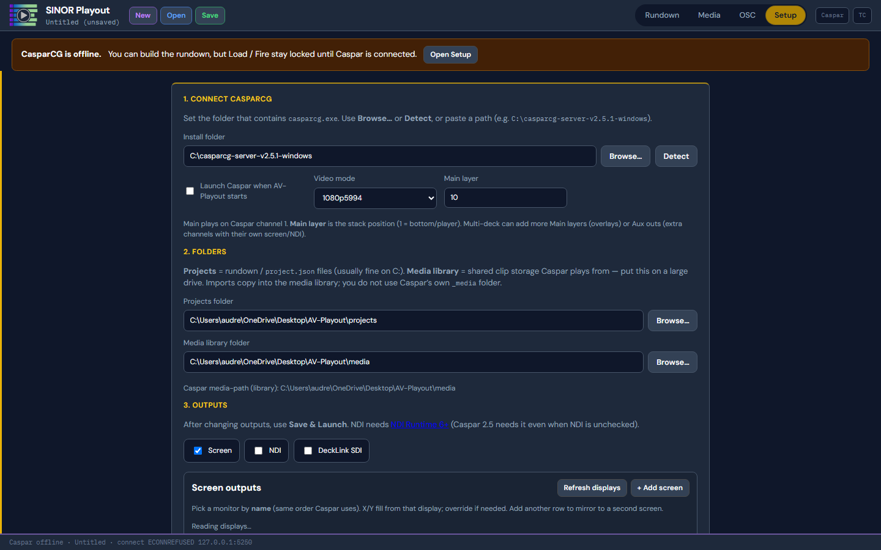
Task: Click 'Reading displays…' status text
Action: pos(221,526)
